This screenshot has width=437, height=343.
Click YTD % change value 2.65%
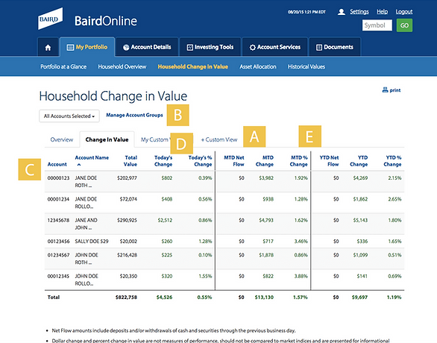[x=394, y=199]
